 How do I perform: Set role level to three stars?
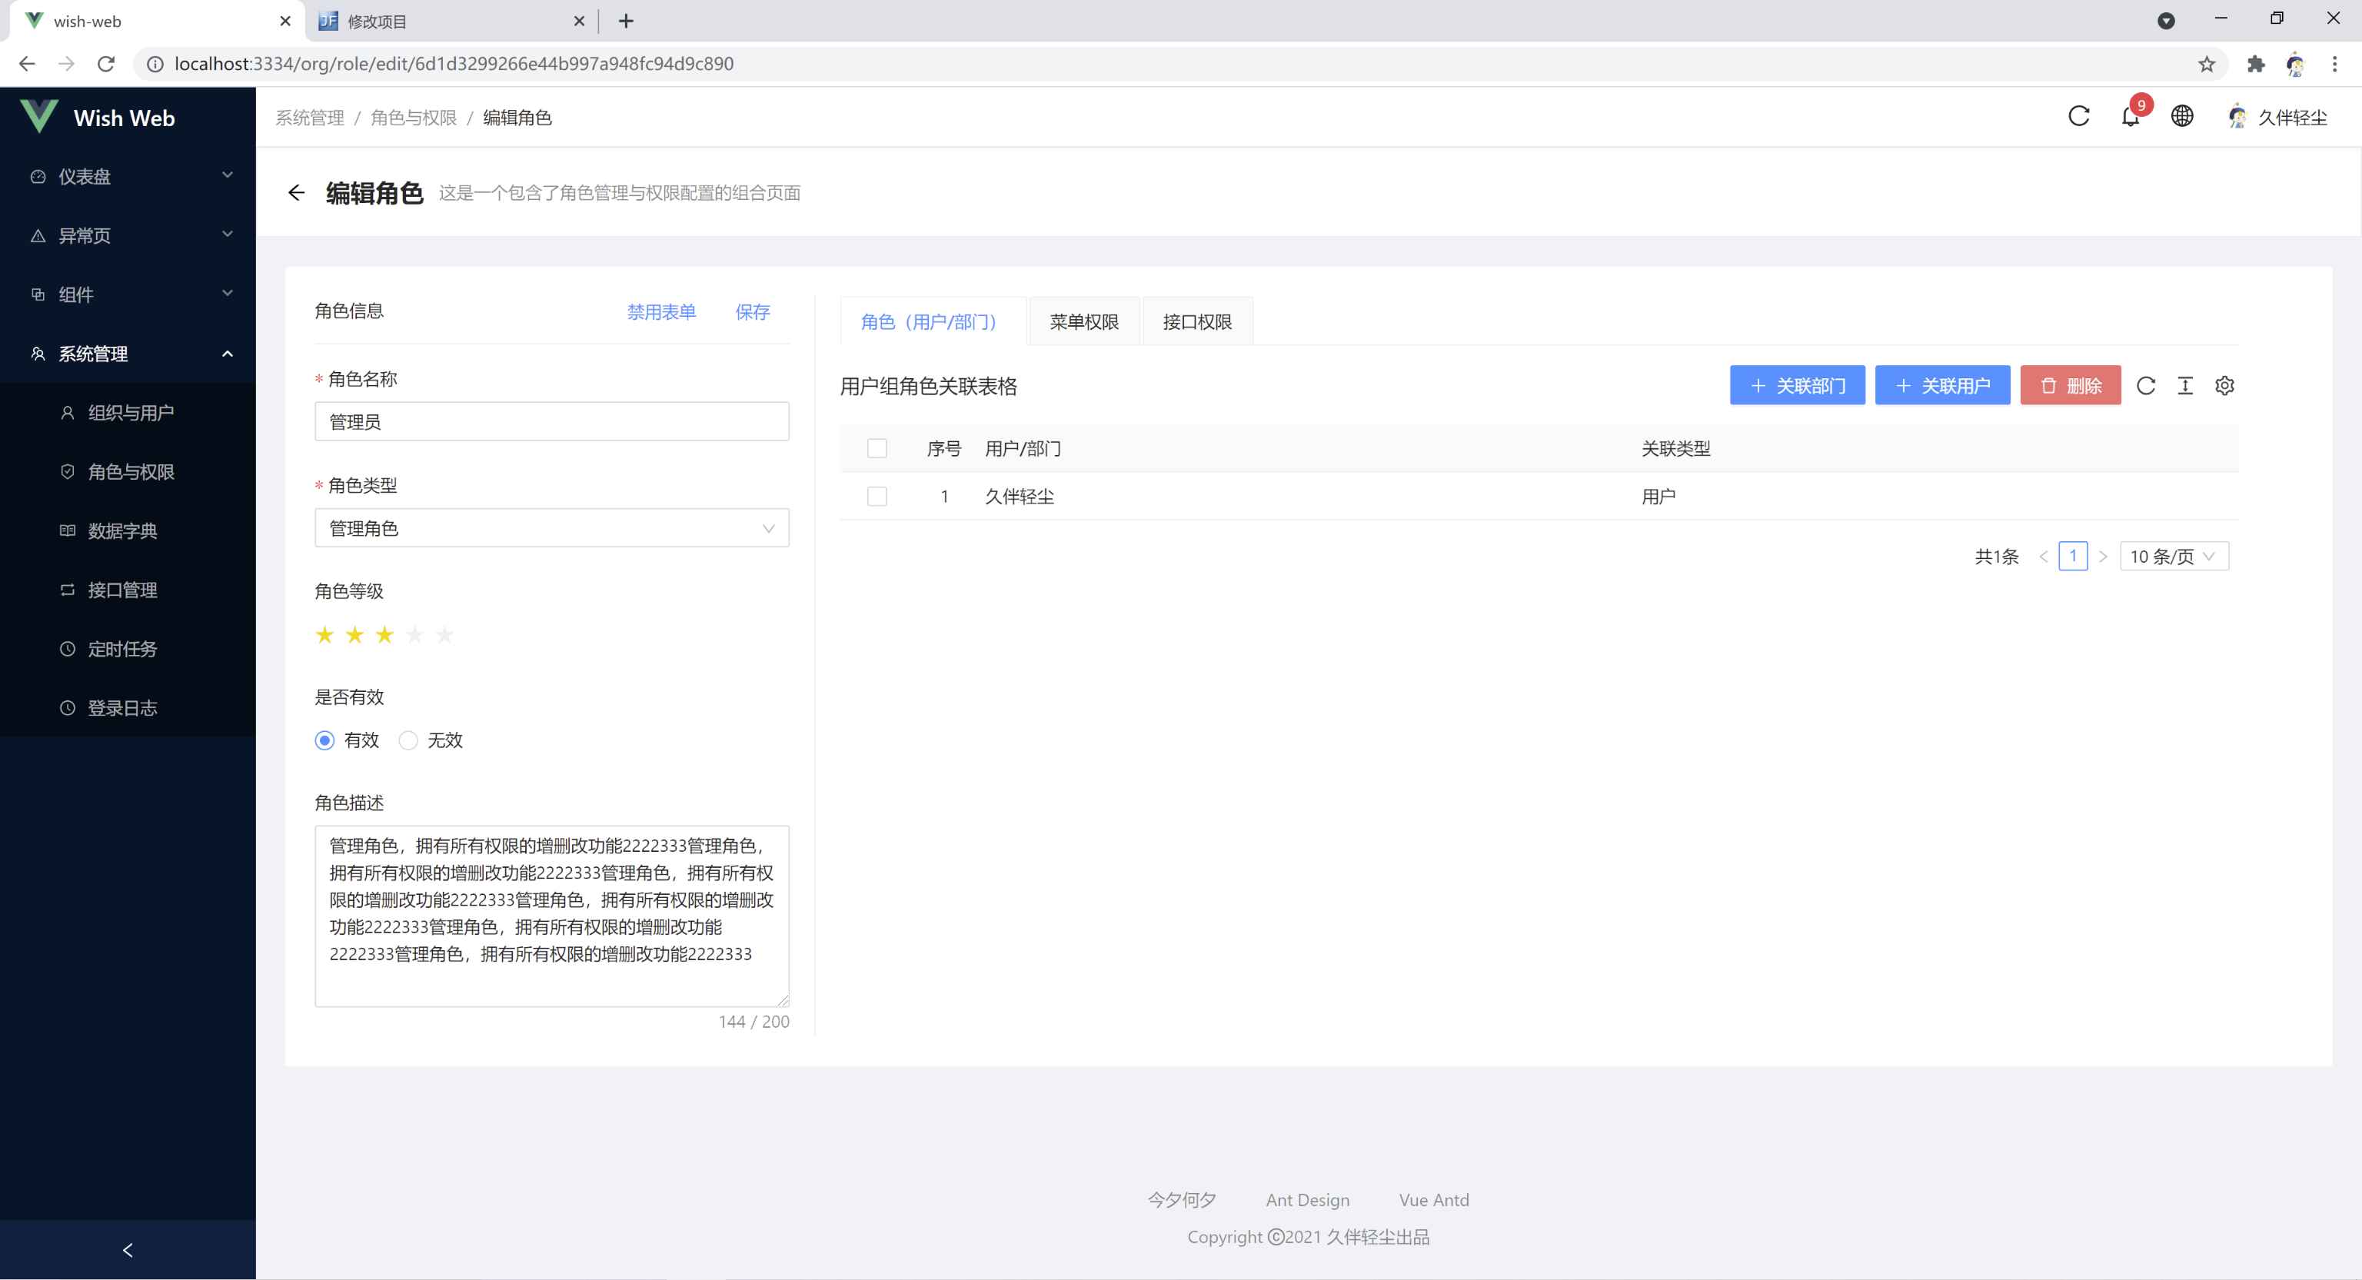click(384, 634)
